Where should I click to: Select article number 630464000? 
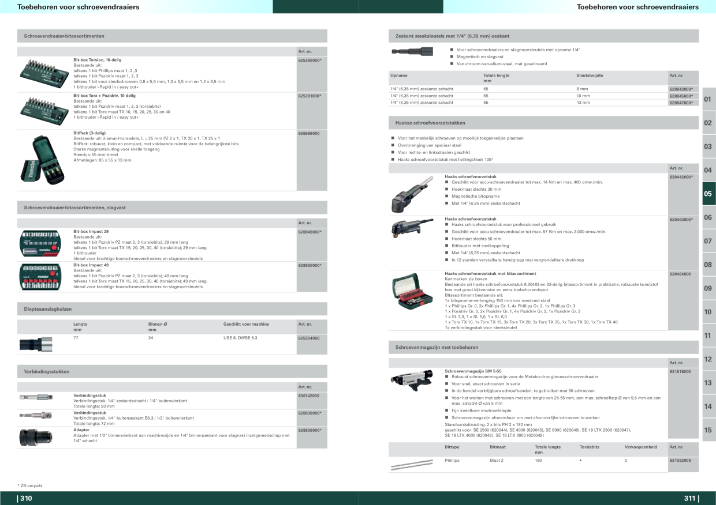(x=680, y=274)
